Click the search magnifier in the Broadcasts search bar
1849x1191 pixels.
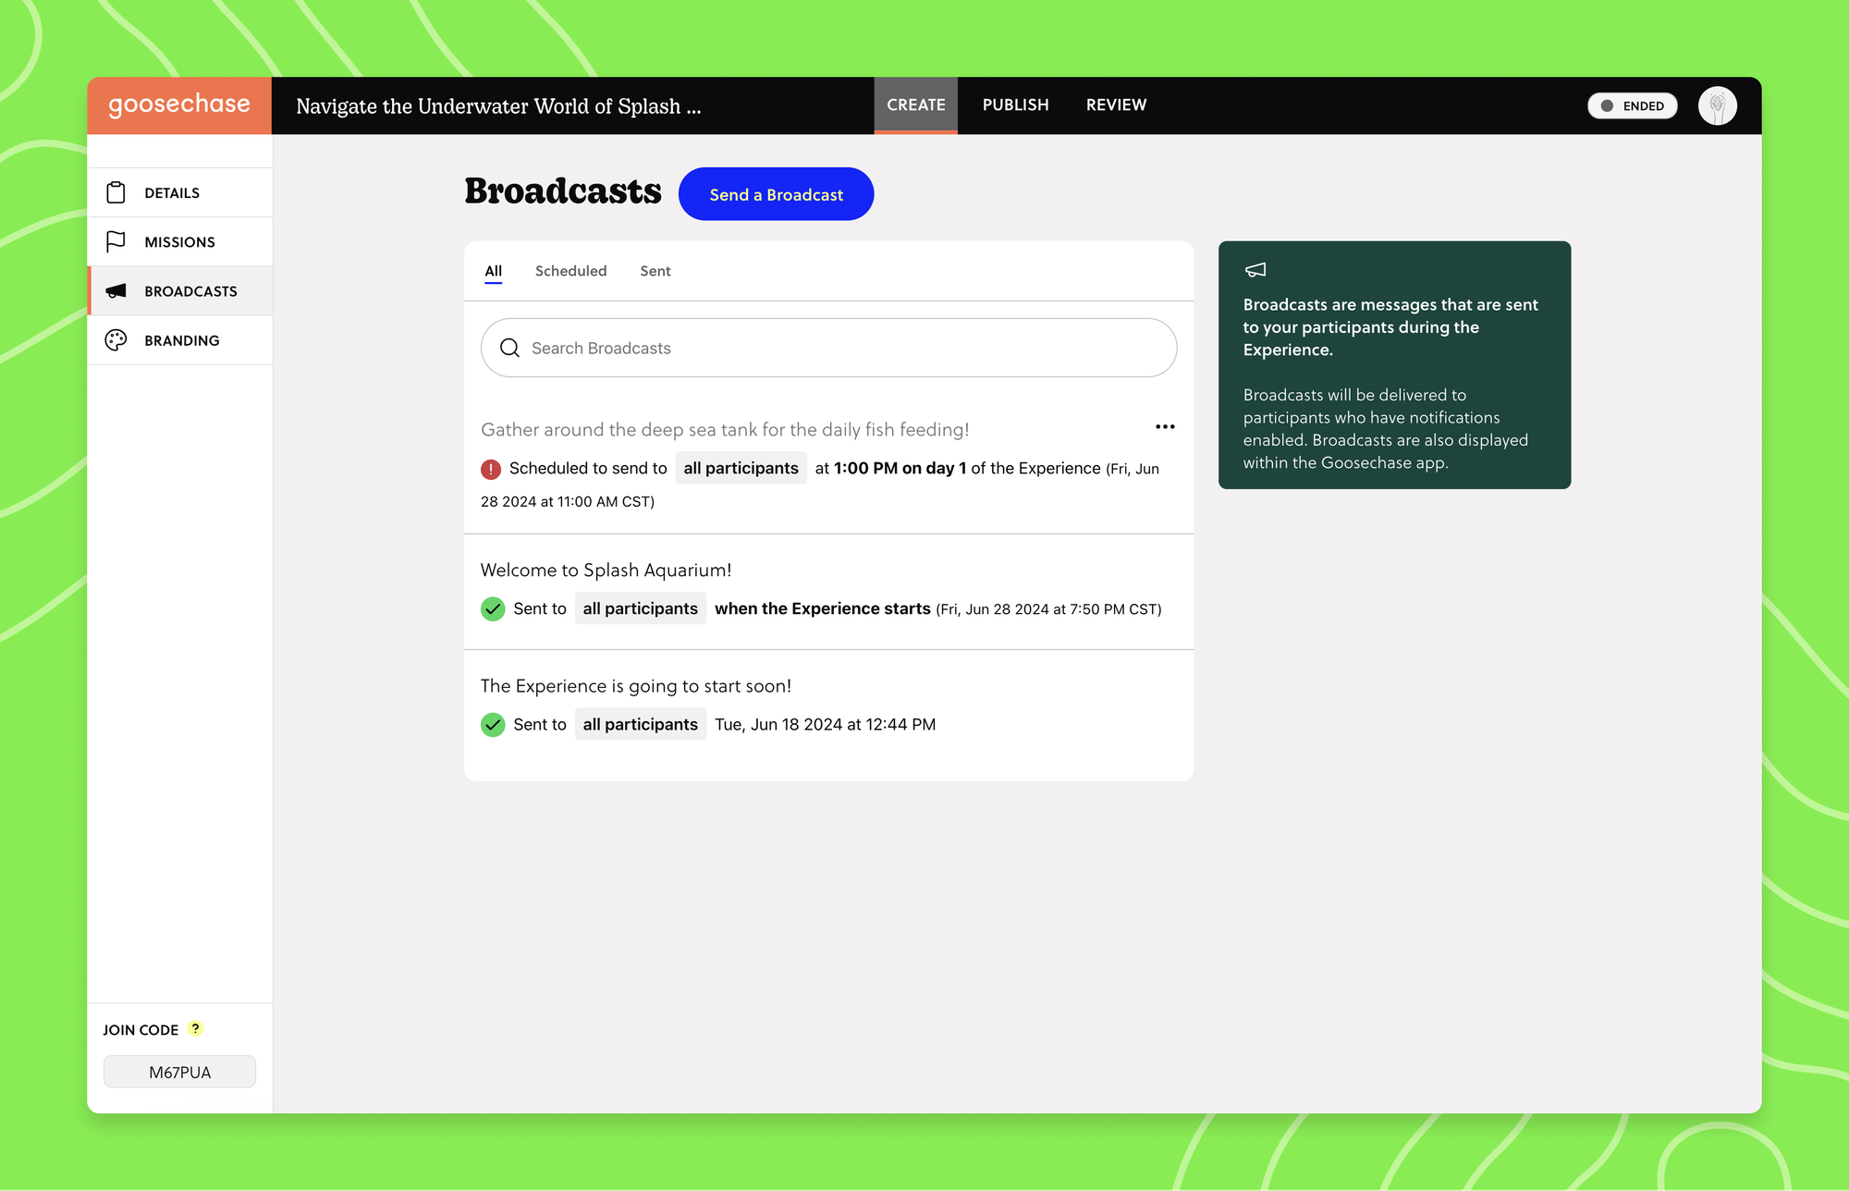[x=509, y=348]
